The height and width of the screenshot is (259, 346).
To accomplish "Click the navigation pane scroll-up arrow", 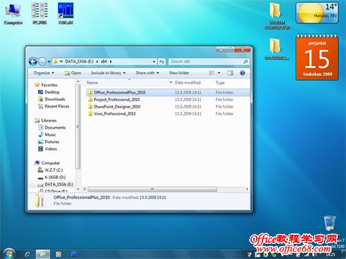I will pyautogui.click(x=78, y=81).
